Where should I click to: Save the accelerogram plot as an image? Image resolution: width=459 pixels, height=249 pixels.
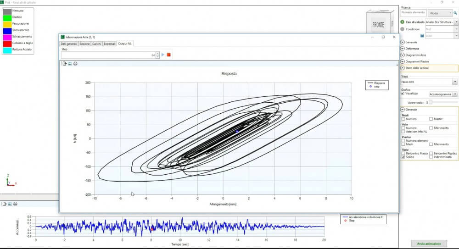click(x=10, y=204)
